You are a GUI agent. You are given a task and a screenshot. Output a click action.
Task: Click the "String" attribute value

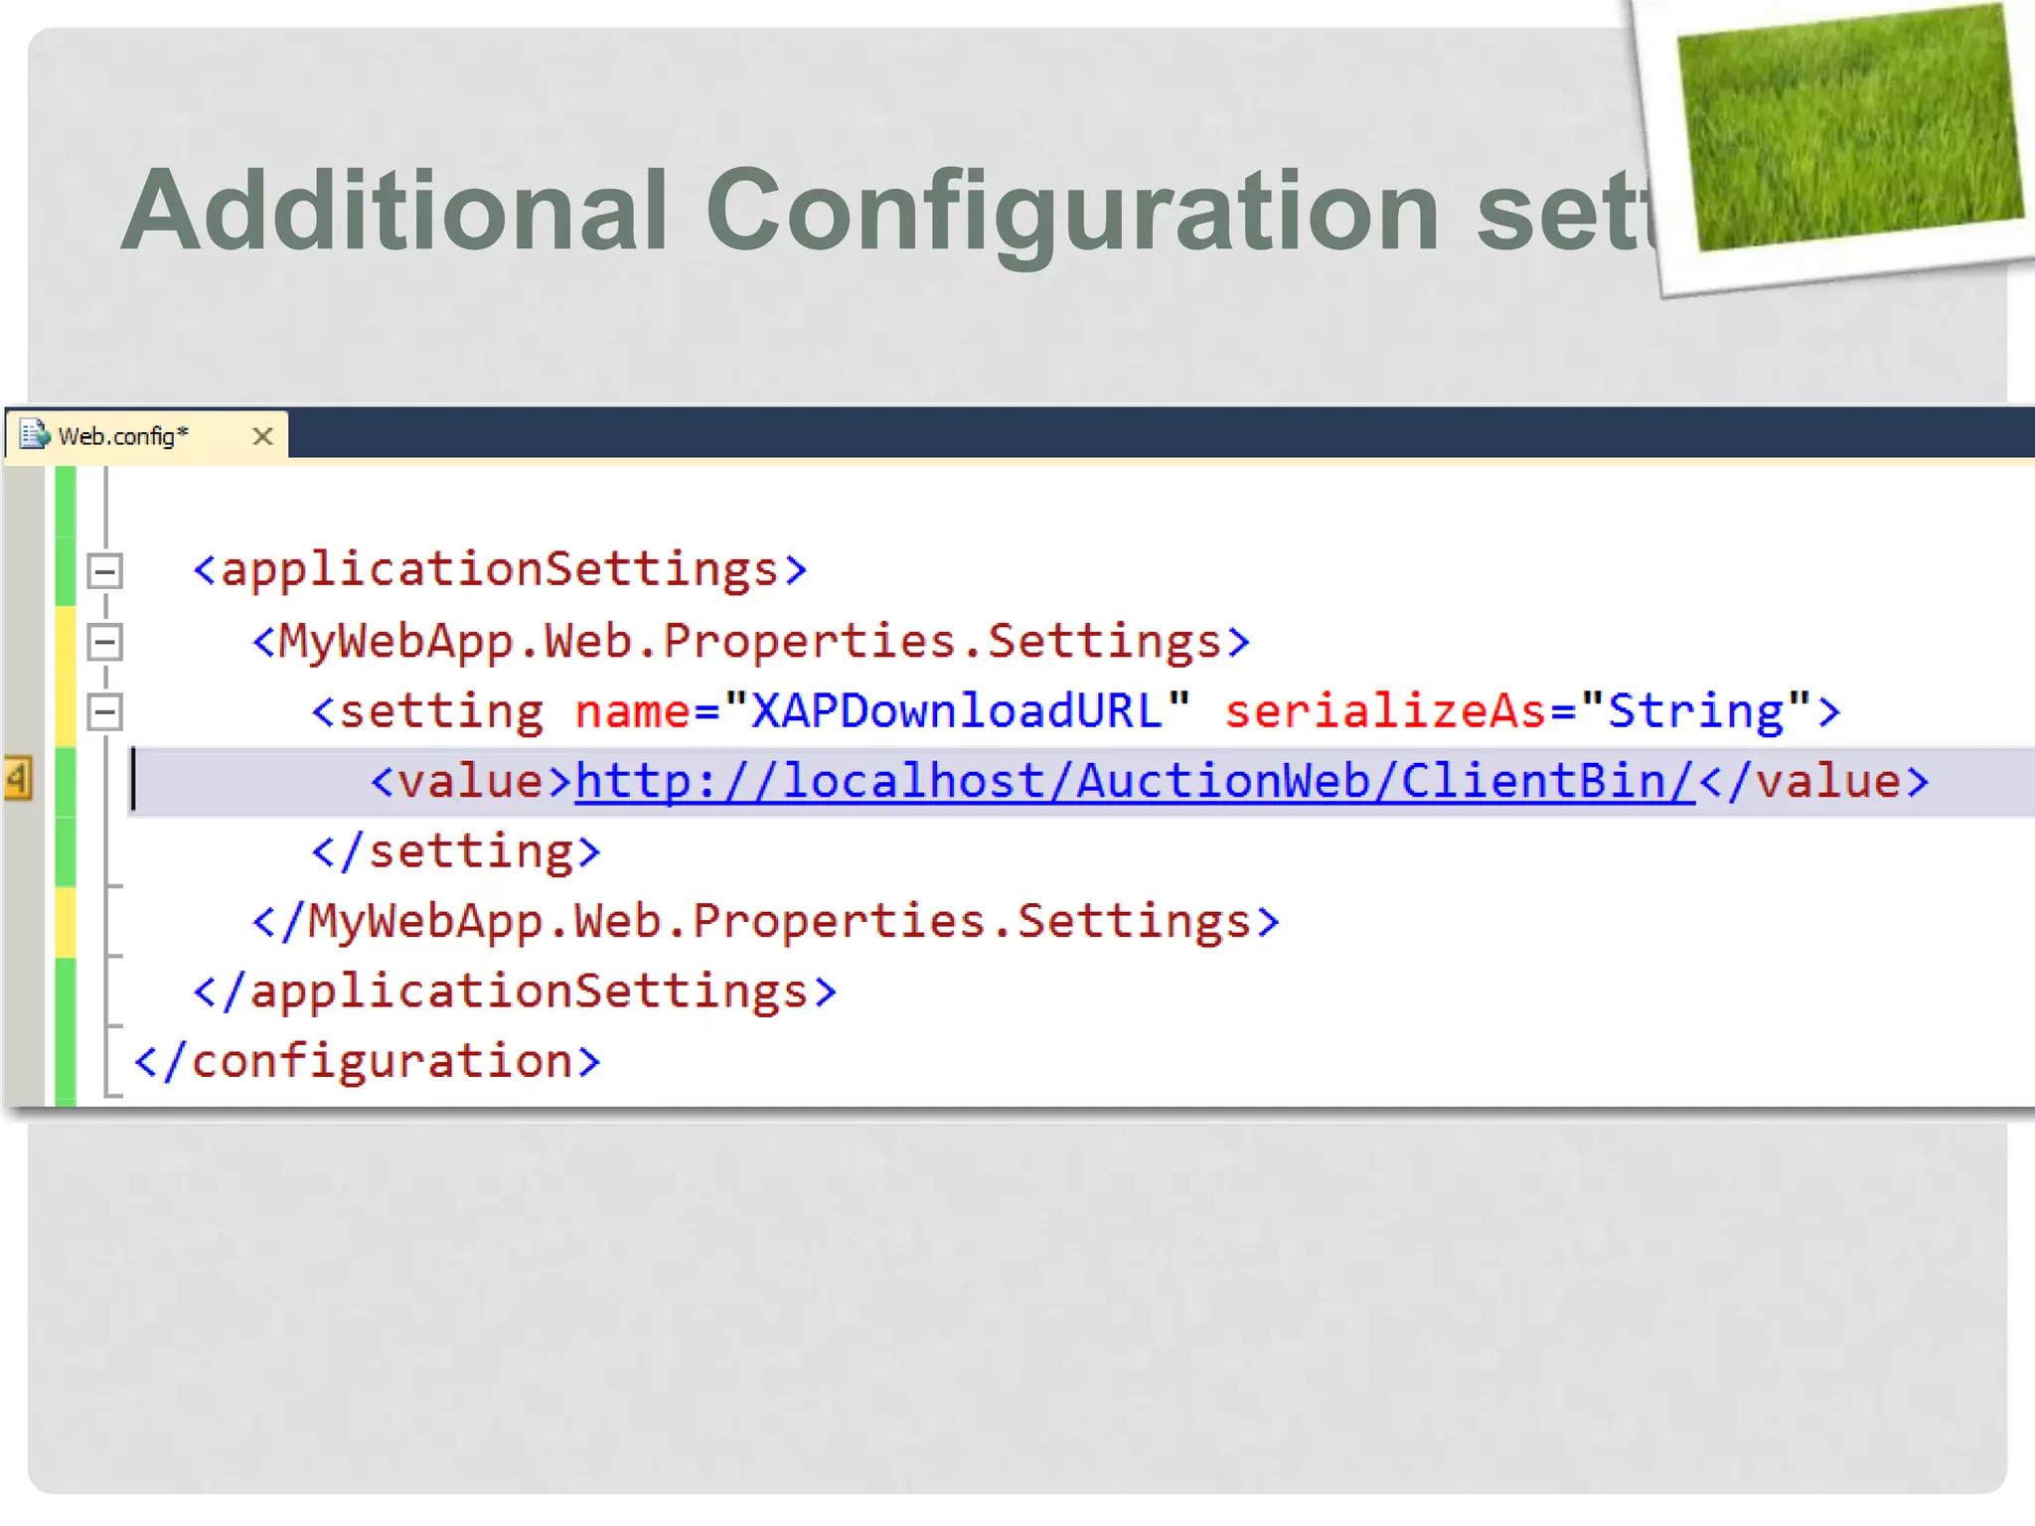[x=1695, y=711]
